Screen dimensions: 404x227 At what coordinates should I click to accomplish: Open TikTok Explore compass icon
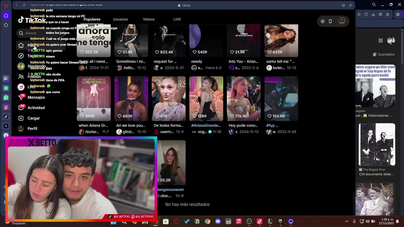click(x=21, y=56)
